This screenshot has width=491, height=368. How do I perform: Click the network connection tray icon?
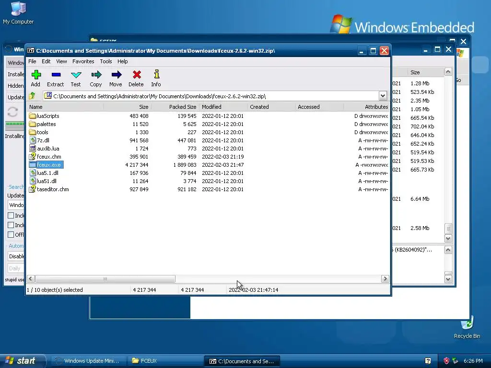(x=456, y=361)
